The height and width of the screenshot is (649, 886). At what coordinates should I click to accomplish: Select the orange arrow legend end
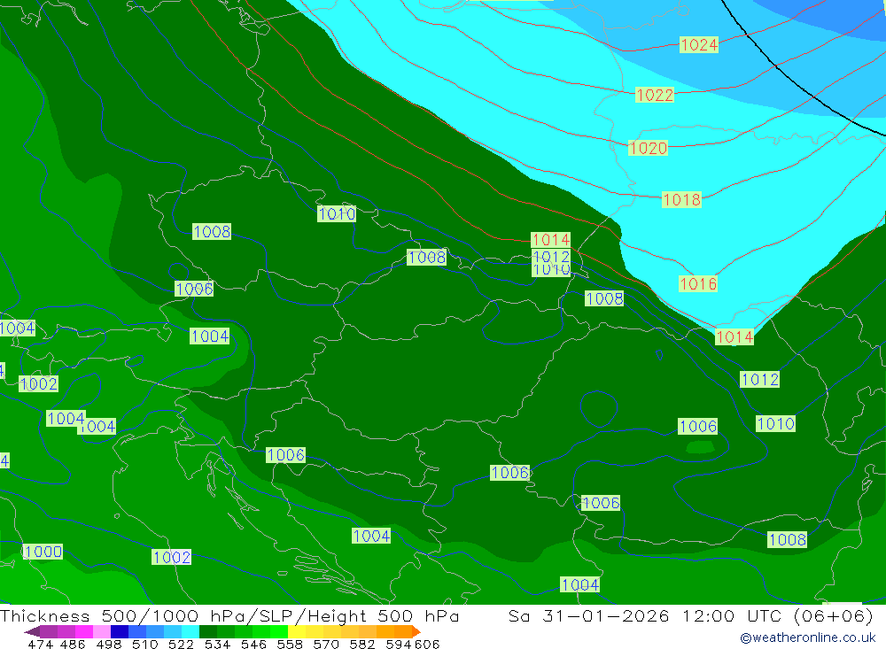coord(416,632)
